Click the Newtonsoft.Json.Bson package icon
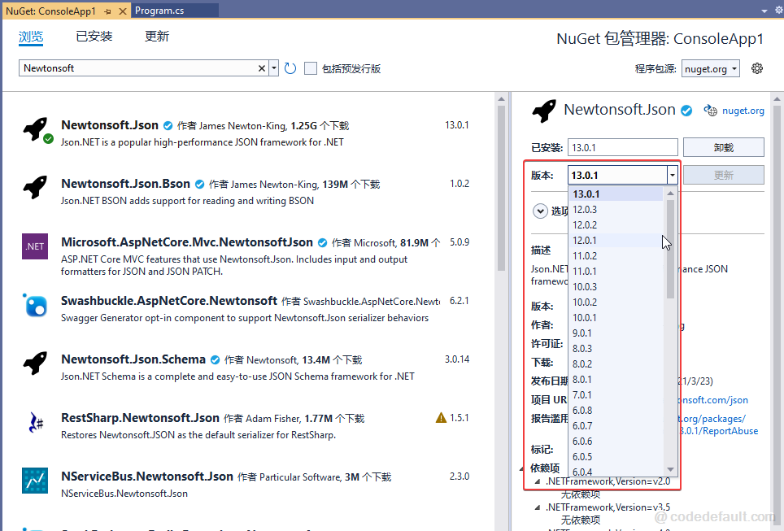This screenshot has width=784, height=531. click(x=35, y=188)
